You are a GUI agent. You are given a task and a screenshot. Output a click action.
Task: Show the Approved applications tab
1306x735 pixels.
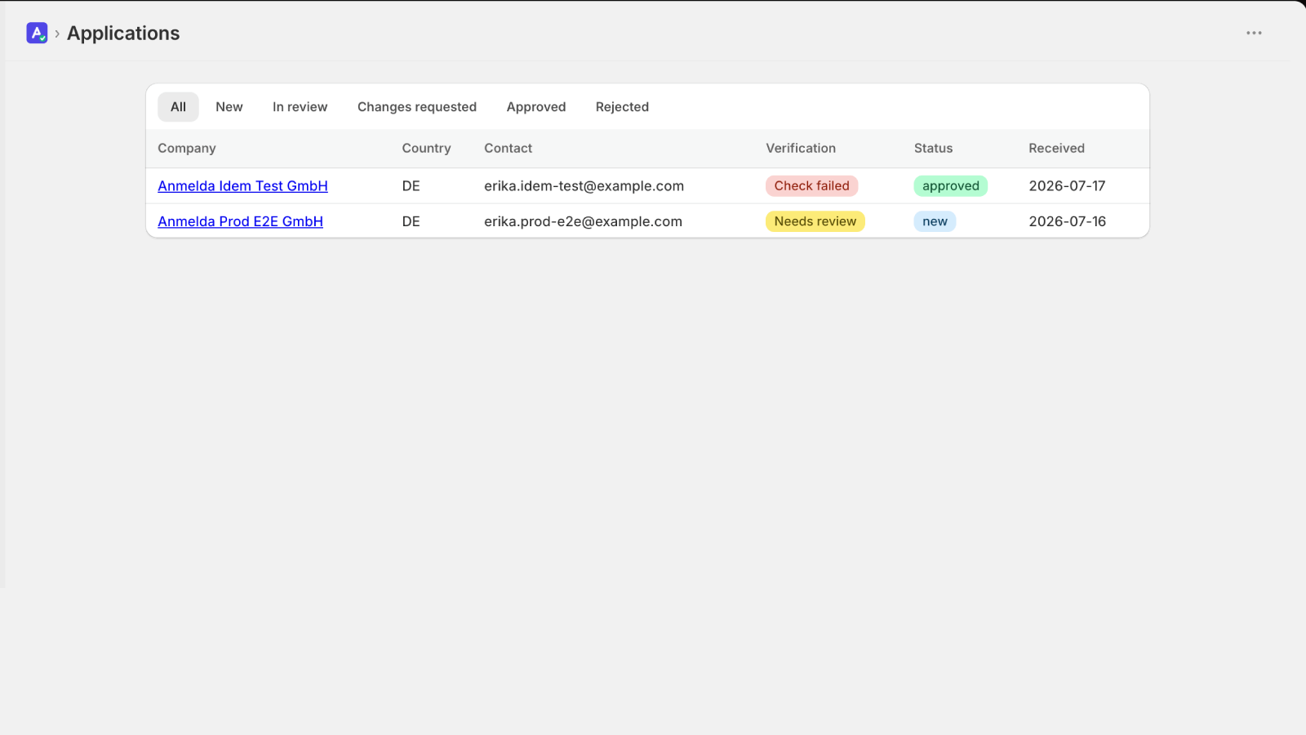tap(536, 107)
